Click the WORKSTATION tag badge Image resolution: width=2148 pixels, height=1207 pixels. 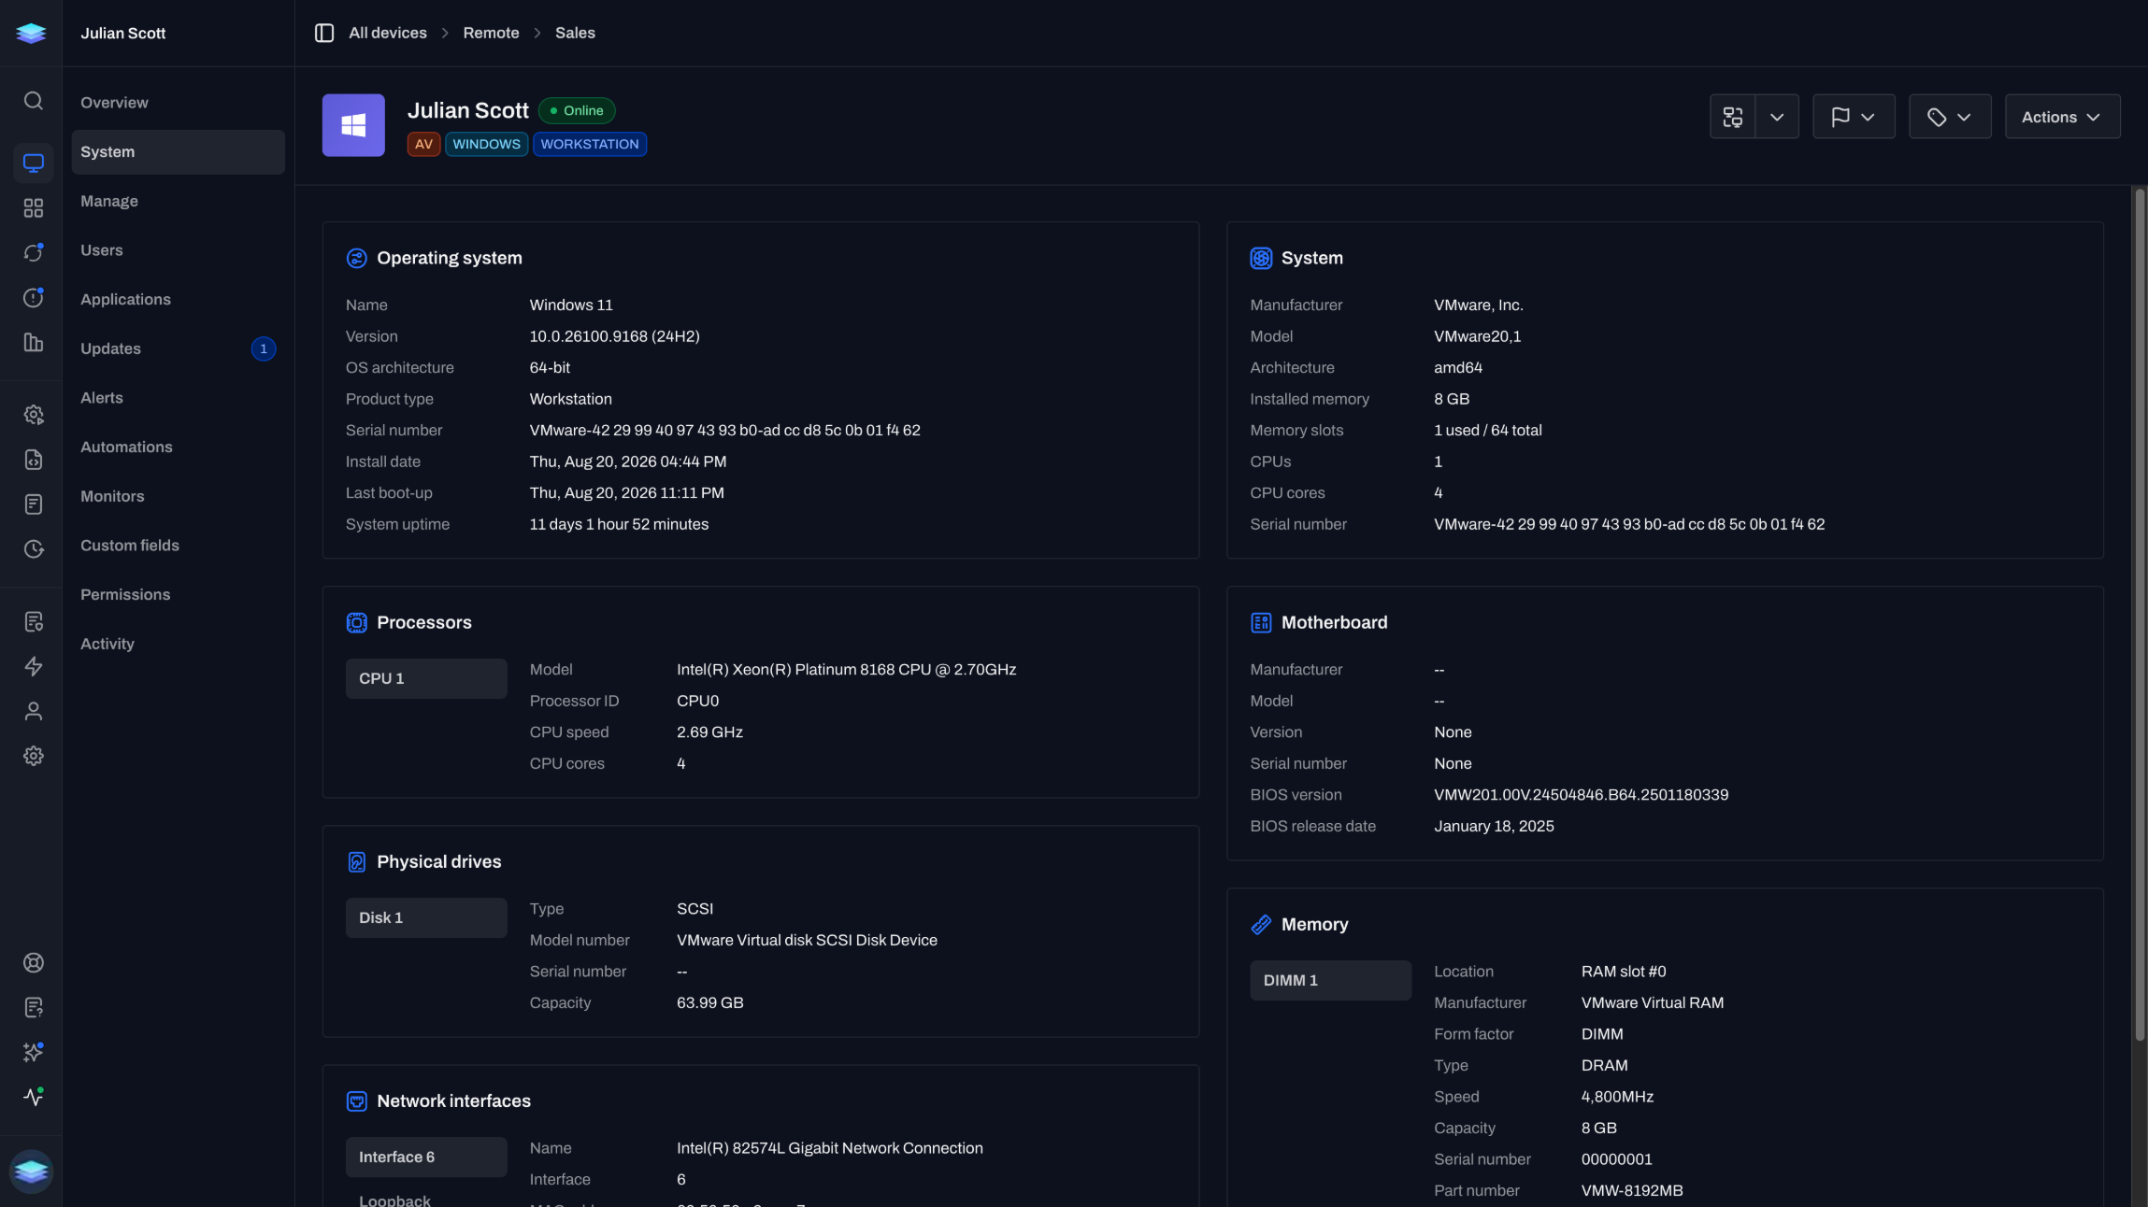coord(590,144)
